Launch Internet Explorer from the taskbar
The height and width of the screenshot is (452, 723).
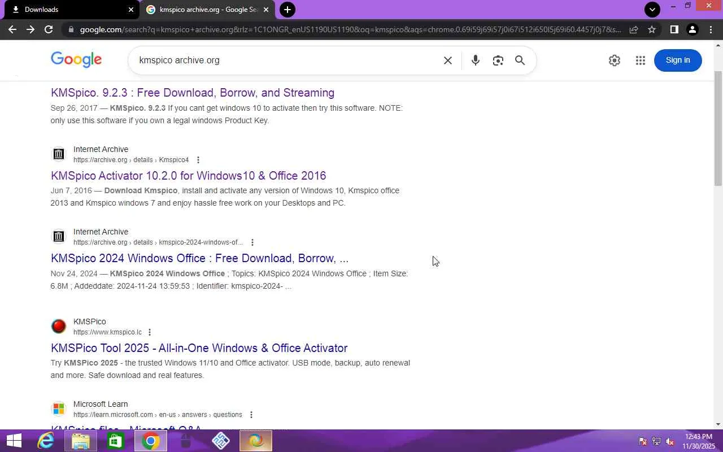[x=45, y=441]
